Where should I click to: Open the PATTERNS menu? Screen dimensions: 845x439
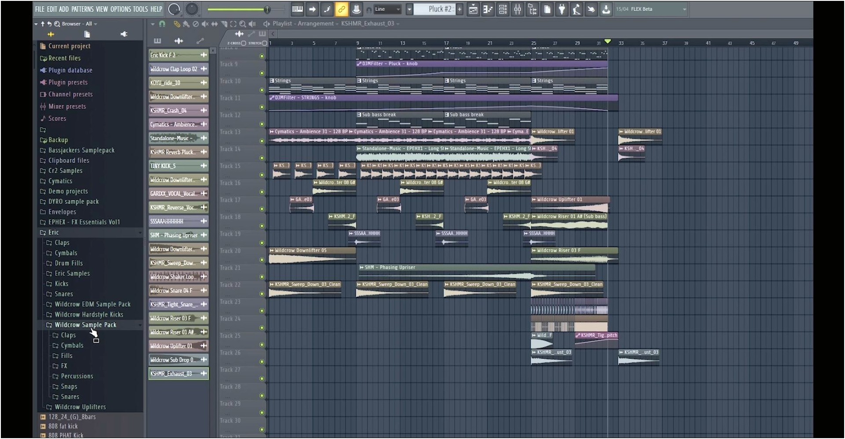[x=83, y=9]
